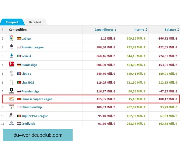Select the 212,85 Mill. € balance value
Viewport: 180px width, 144px height.
168,82
